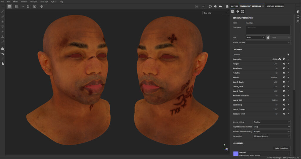301x159 pixels.
Task: Add a new channel with plus icon
Action: (x=288, y=55)
